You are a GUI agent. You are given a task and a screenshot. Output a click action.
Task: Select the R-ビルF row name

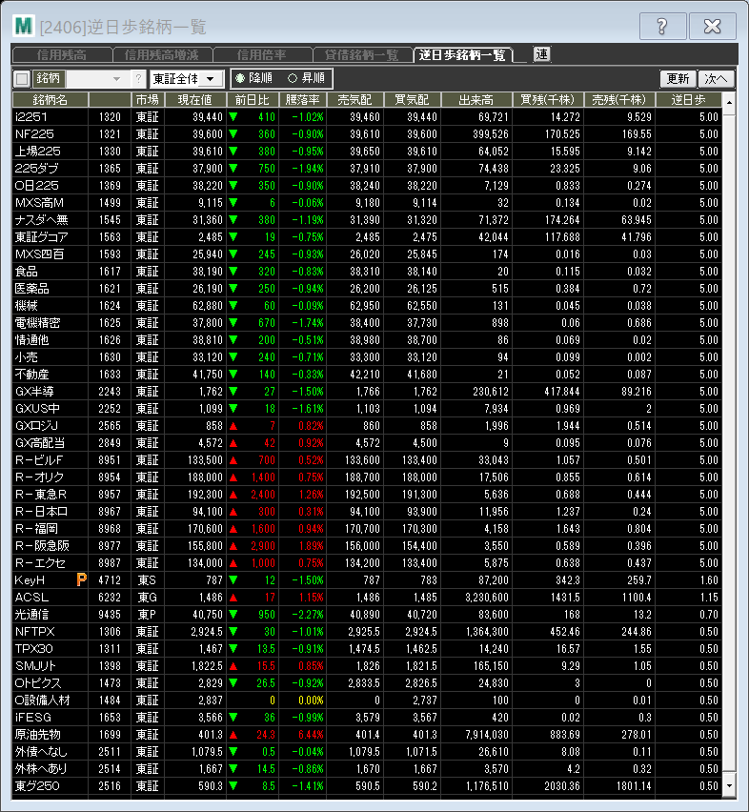39,460
